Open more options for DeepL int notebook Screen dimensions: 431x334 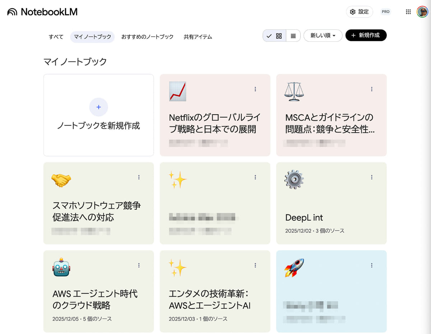point(372,177)
